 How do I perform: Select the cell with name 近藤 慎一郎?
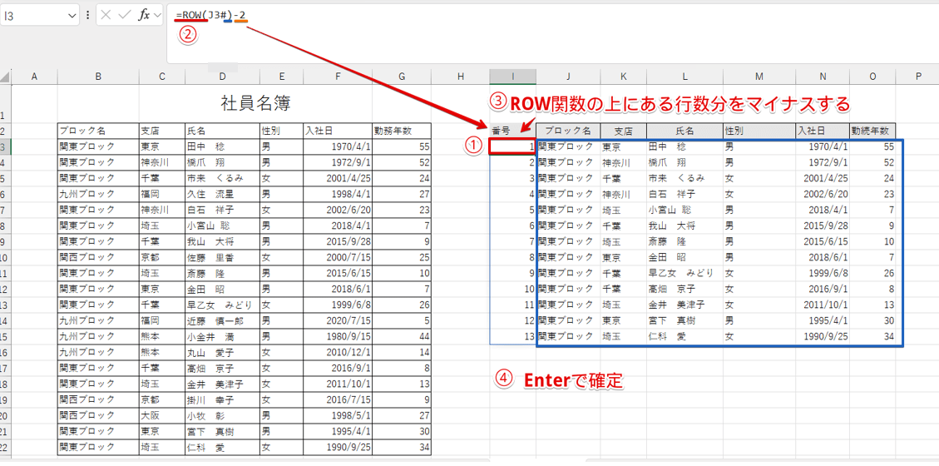(x=221, y=320)
